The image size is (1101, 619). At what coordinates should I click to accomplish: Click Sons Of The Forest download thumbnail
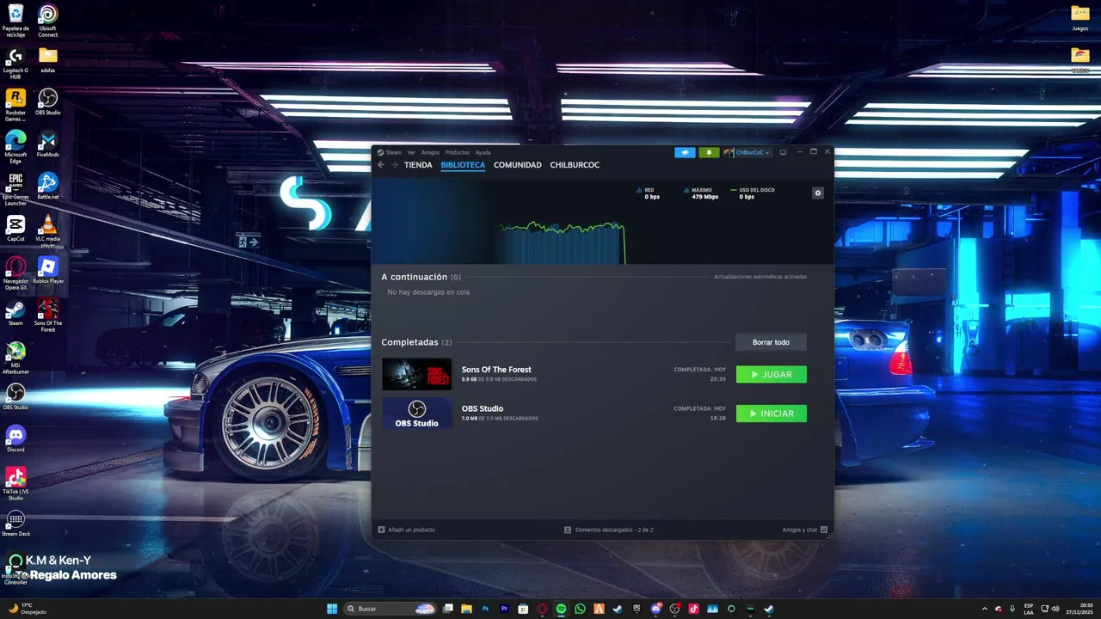[x=417, y=374]
